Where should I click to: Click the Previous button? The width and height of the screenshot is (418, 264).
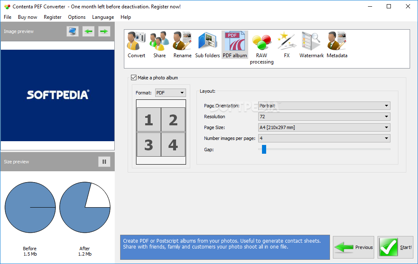coord(353,247)
